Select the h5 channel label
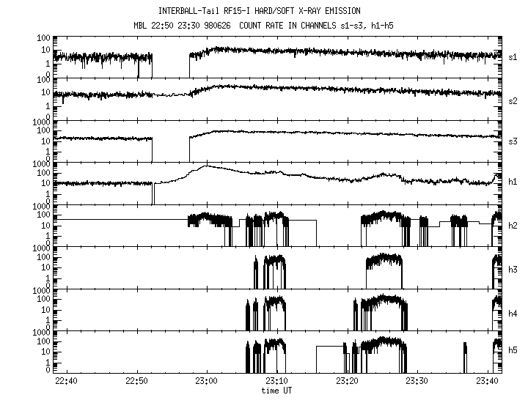 [513, 353]
